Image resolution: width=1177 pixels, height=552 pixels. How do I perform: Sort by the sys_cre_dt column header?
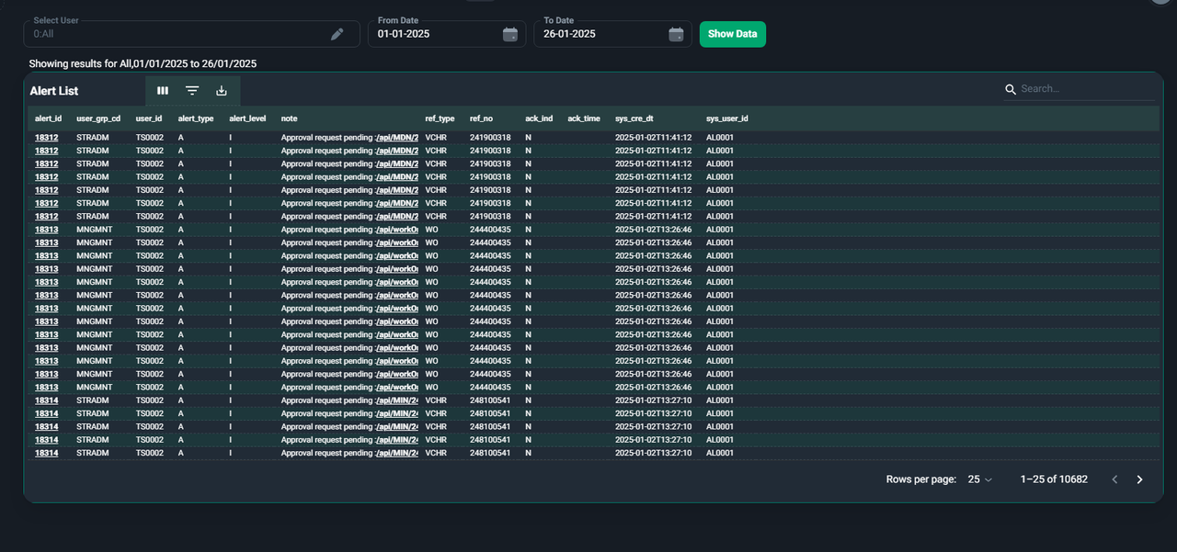634,118
